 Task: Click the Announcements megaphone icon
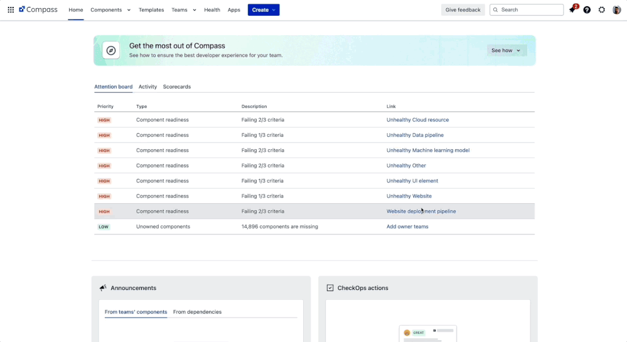point(103,288)
